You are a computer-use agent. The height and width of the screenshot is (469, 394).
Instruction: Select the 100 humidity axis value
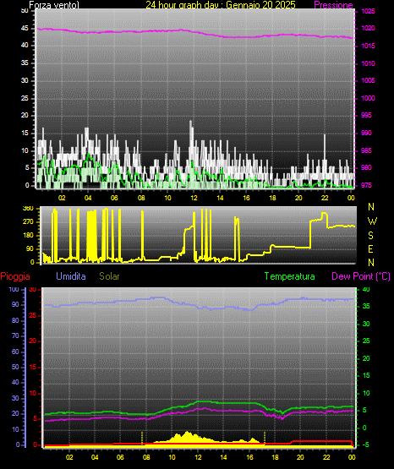click(14, 289)
